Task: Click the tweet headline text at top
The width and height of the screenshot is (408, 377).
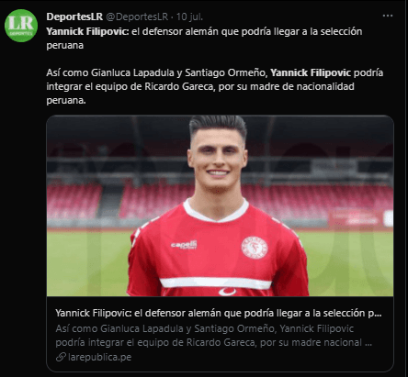Action: pyautogui.click(x=204, y=39)
